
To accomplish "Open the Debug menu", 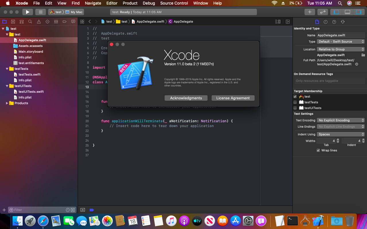I will point(149,3).
